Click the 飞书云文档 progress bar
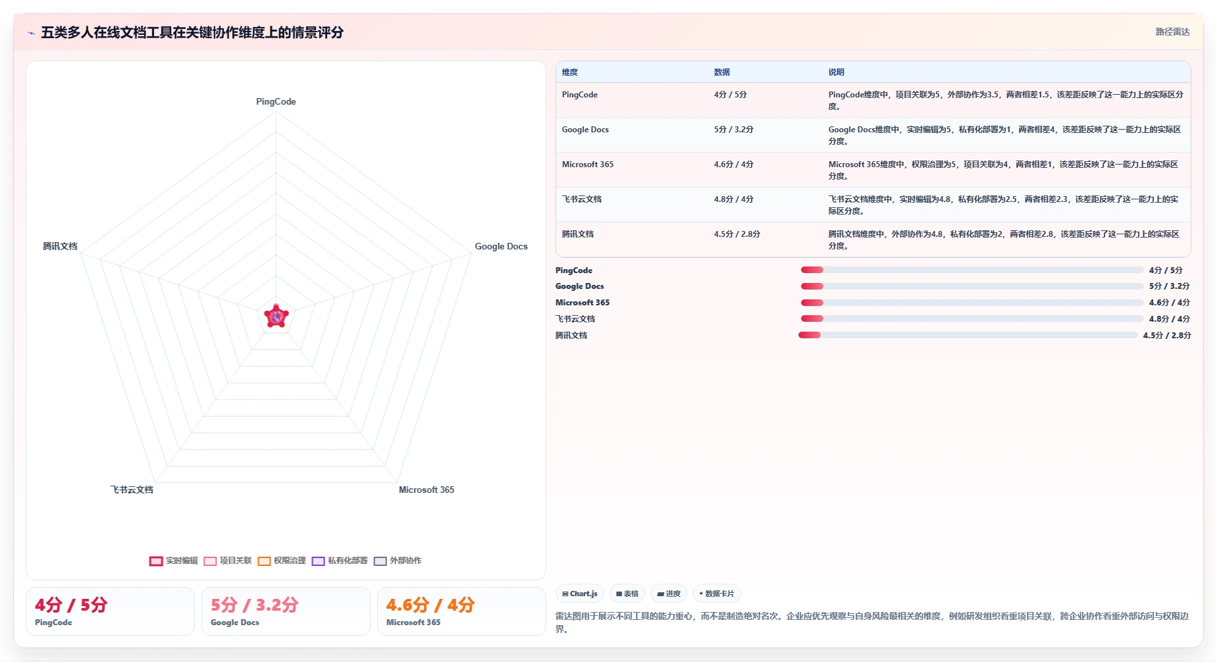The height and width of the screenshot is (662, 1217). click(972, 318)
